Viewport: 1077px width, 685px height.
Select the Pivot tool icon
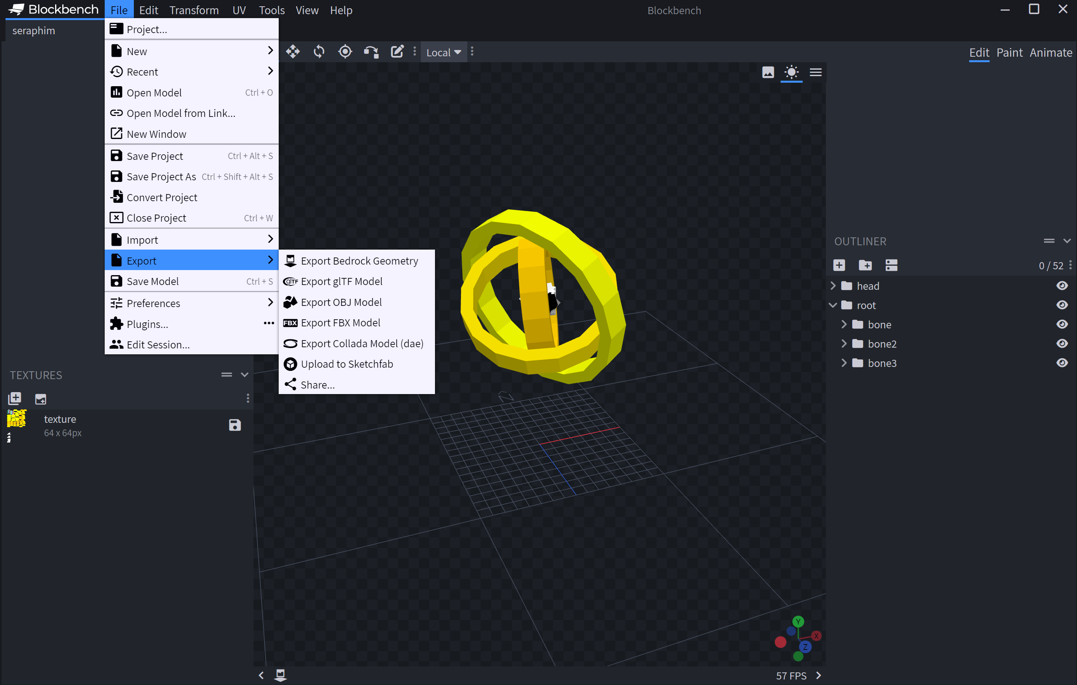[x=345, y=52]
